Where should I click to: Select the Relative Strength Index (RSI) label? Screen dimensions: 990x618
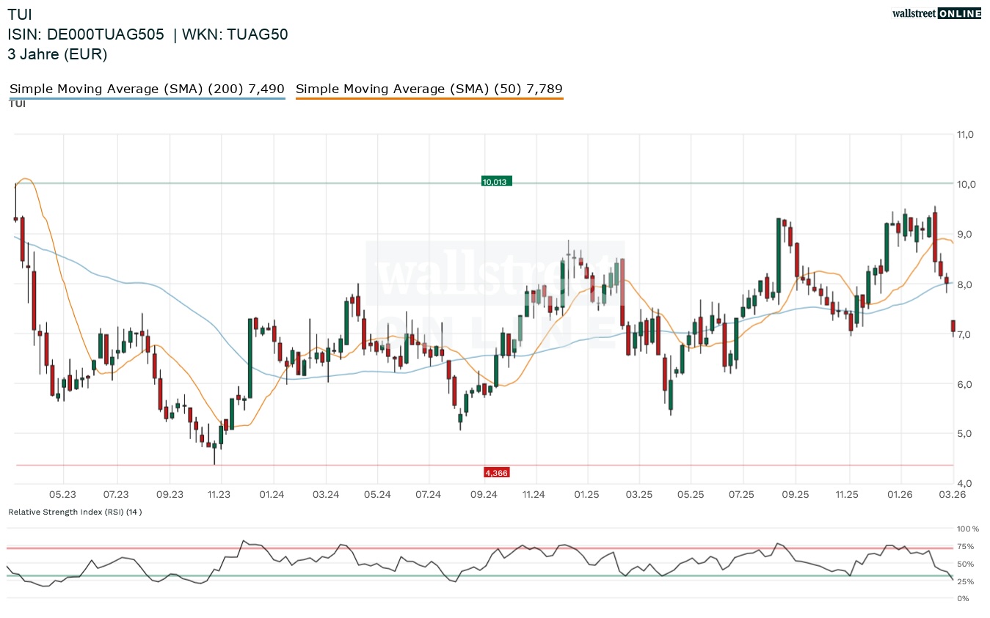click(x=75, y=512)
